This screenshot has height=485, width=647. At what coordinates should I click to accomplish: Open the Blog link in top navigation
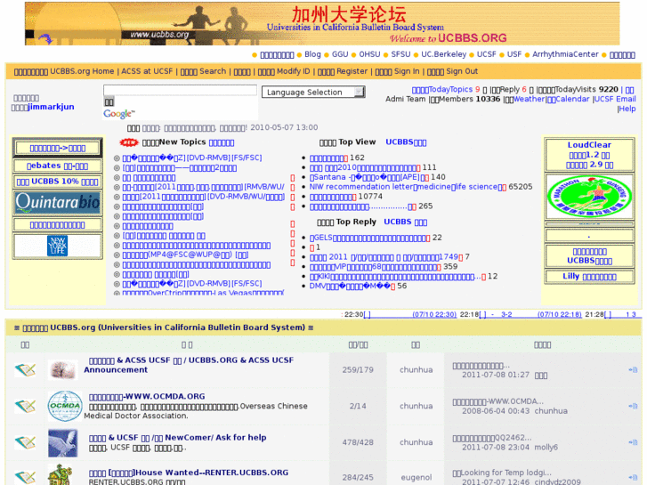[312, 54]
